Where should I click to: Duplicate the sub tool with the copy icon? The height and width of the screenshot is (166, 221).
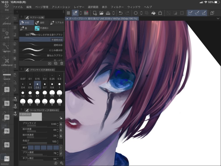click(x=56, y=64)
